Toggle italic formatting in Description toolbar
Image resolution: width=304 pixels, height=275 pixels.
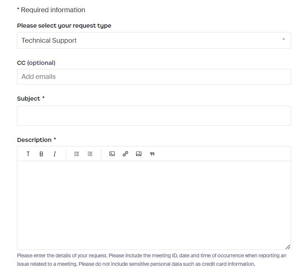(x=55, y=154)
